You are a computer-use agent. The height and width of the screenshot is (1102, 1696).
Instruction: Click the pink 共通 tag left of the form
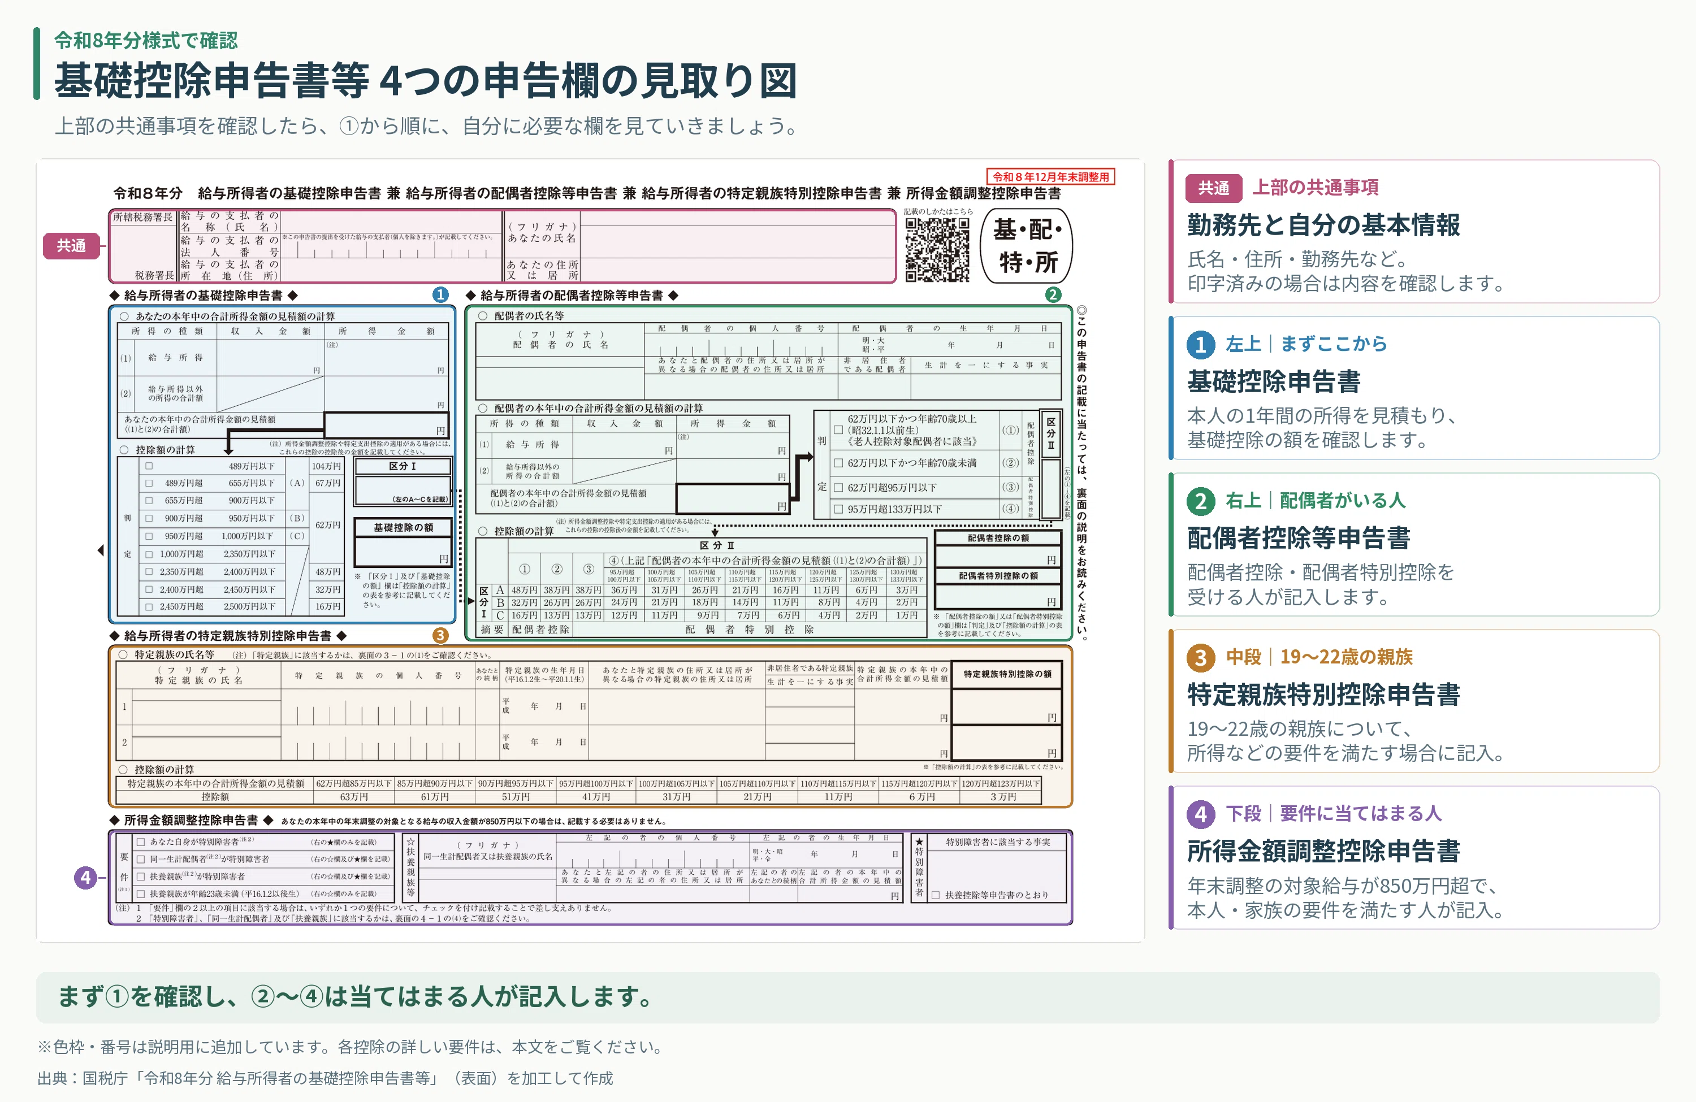[x=71, y=246]
